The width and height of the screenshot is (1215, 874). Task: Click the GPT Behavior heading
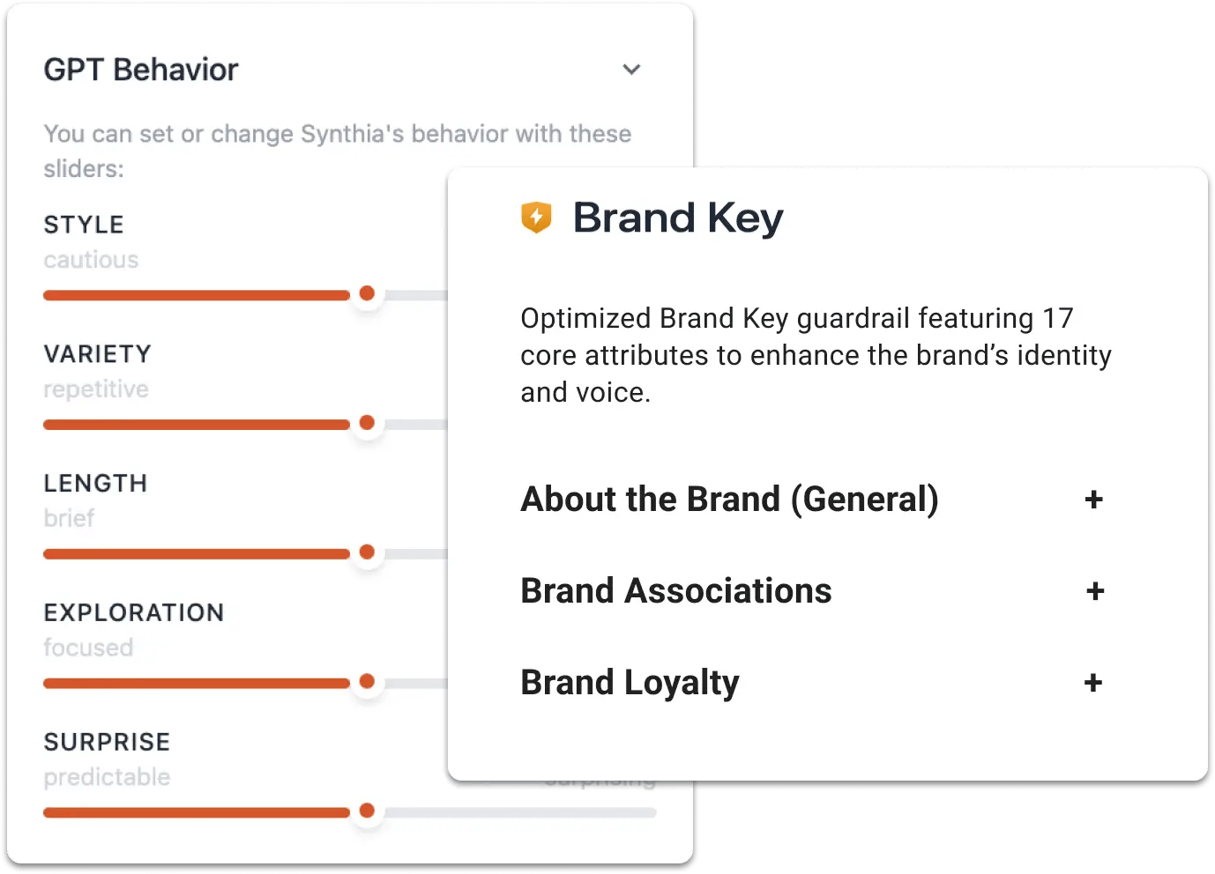pyautogui.click(x=141, y=70)
